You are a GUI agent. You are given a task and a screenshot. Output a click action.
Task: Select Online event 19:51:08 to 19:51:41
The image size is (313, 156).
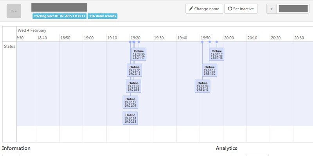tap(202, 86)
